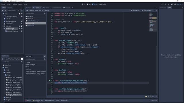Instance a child scene with the link icon
This screenshot has height=103, width=184.
[x=5, y=11]
